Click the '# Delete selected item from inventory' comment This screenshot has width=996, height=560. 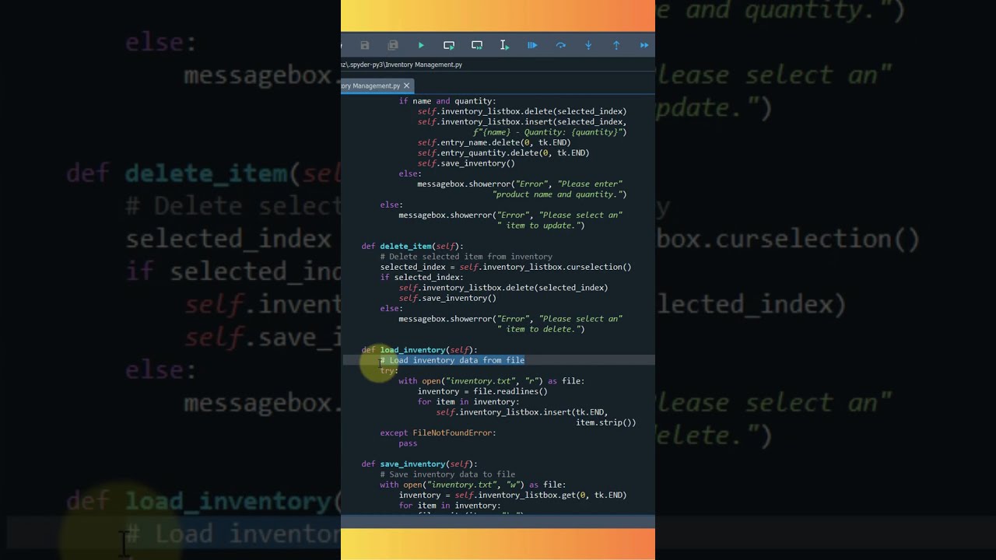pyautogui.click(x=466, y=257)
